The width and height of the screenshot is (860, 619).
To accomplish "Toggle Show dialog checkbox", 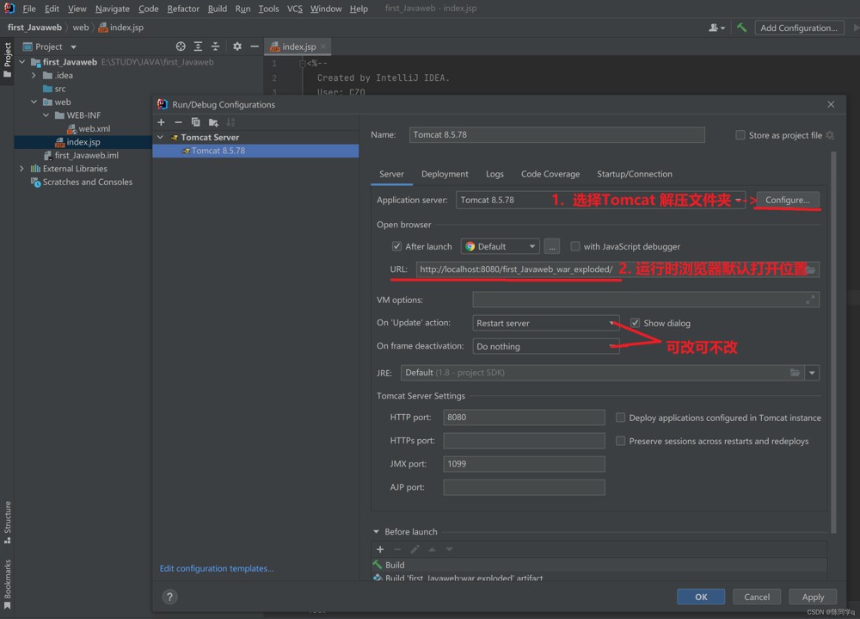I will click(x=636, y=323).
